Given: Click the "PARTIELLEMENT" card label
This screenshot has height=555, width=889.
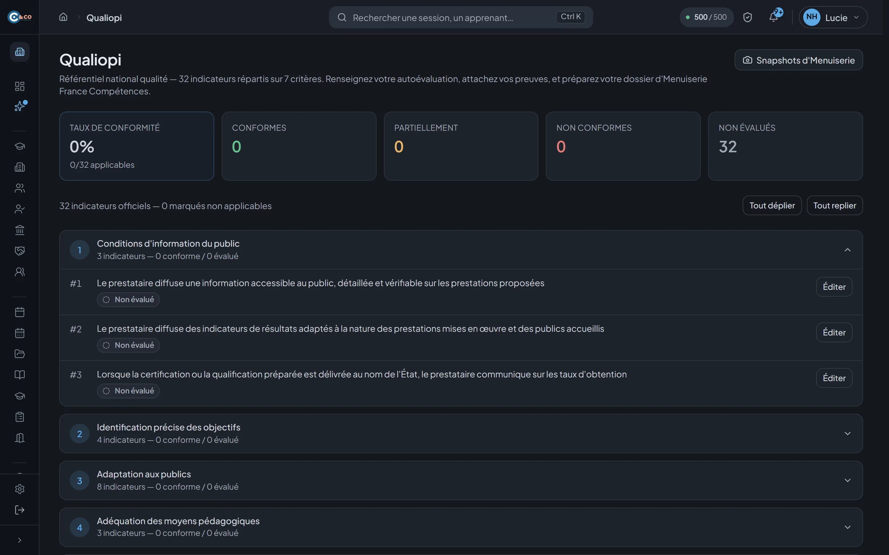Looking at the screenshot, I should click(426, 128).
